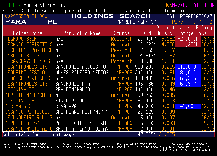The height and width of the screenshot is (156, 217).
Task: Click the 180,000 latest change cell
Action: click(188, 73)
